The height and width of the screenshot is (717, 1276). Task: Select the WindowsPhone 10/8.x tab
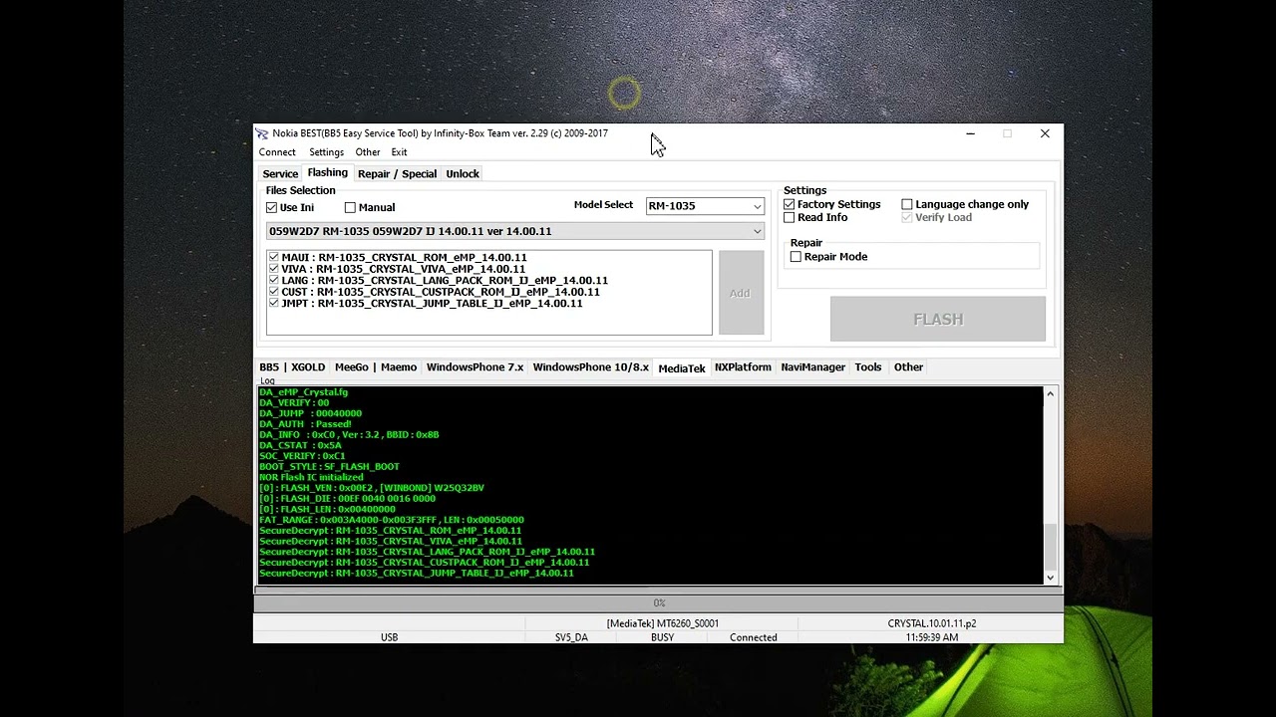(x=590, y=367)
